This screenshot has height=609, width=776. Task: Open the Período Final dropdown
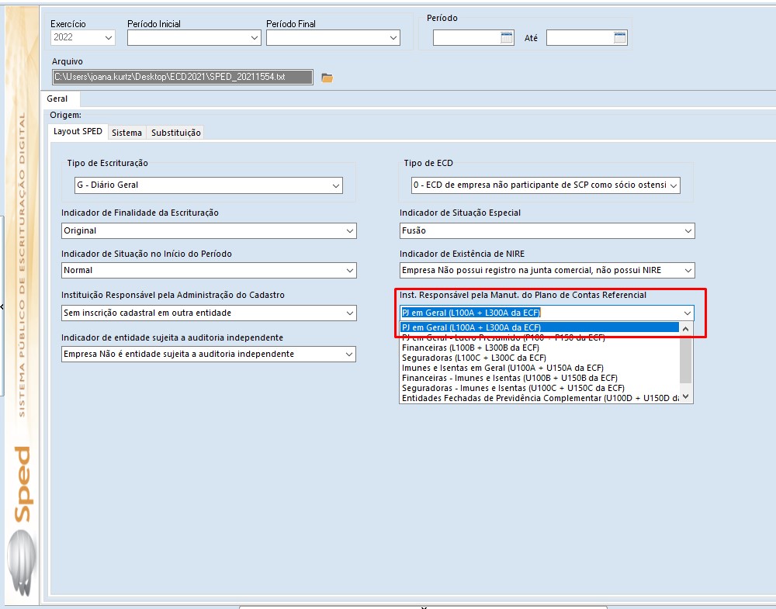click(394, 37)
